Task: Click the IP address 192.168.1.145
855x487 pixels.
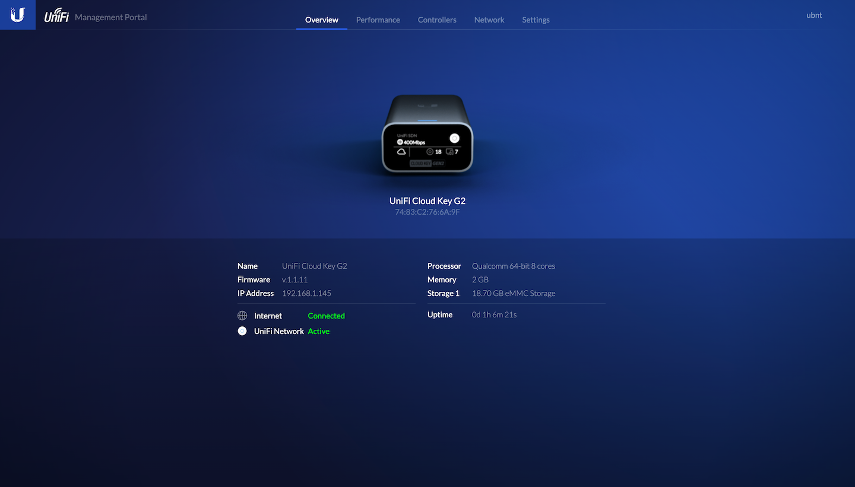Action: point(306,293)
